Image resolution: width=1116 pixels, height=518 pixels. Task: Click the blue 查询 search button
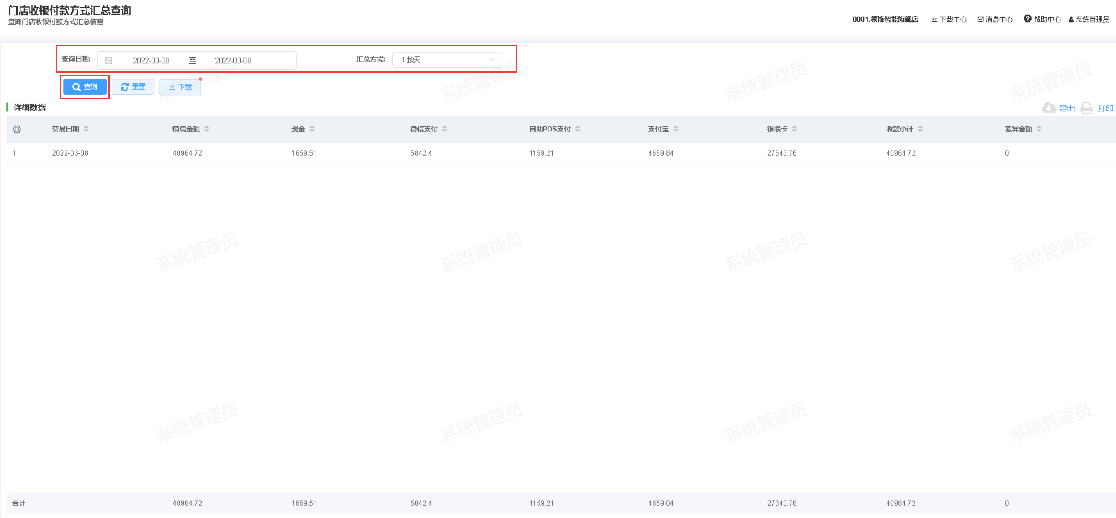pos(85,87)
